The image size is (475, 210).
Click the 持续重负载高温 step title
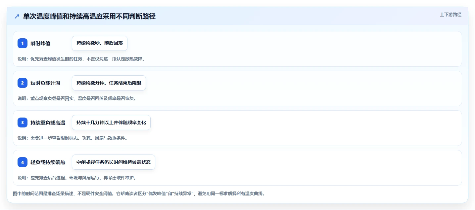tap(48, 122)
